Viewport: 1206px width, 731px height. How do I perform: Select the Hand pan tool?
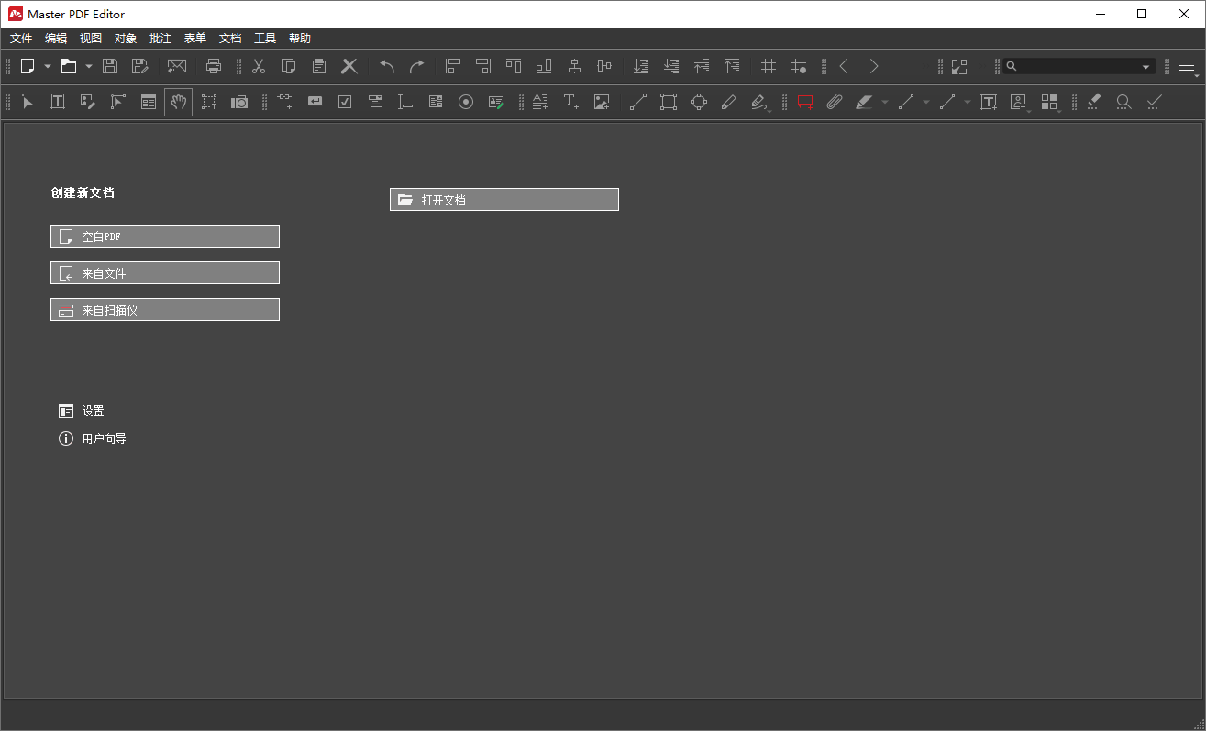pos(178,102)
